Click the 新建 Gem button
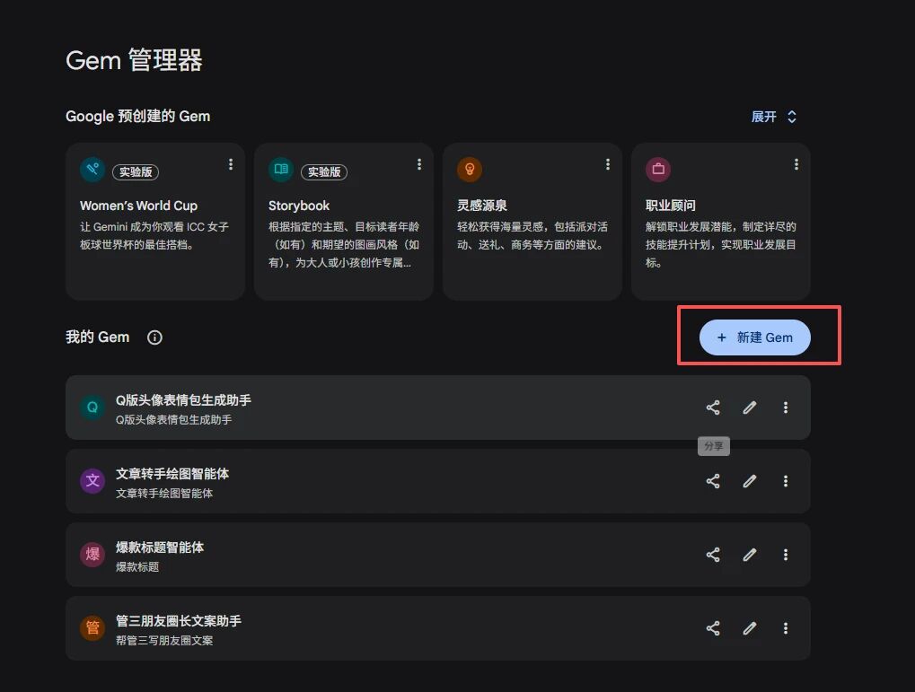The width and height of the screenshot is (915, 692). [754, 337]
